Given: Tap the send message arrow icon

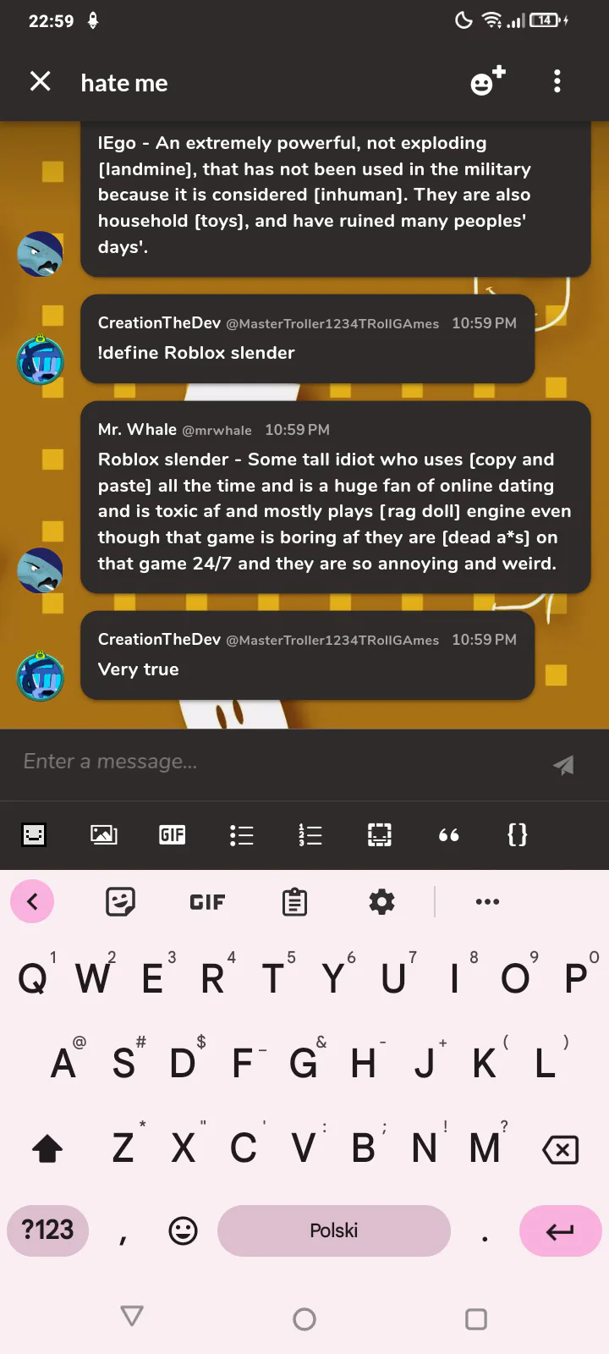Looking at the screenshot, I should pyautogui.click(x=563, y=764).
